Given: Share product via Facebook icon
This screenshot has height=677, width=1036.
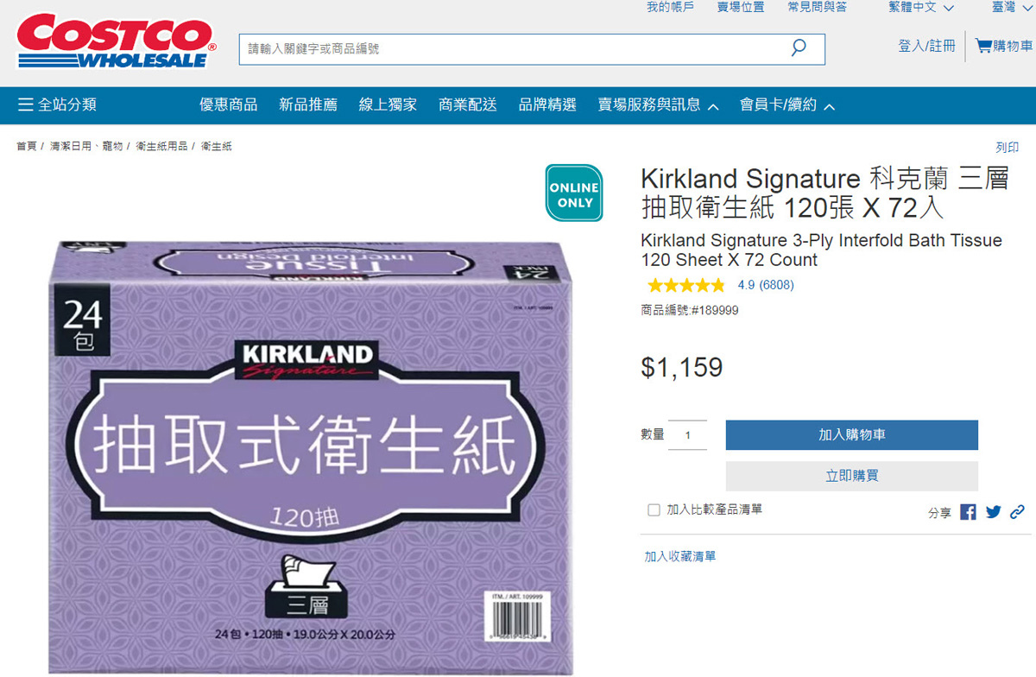Looking at the screenshot, I should coord(968,512).
